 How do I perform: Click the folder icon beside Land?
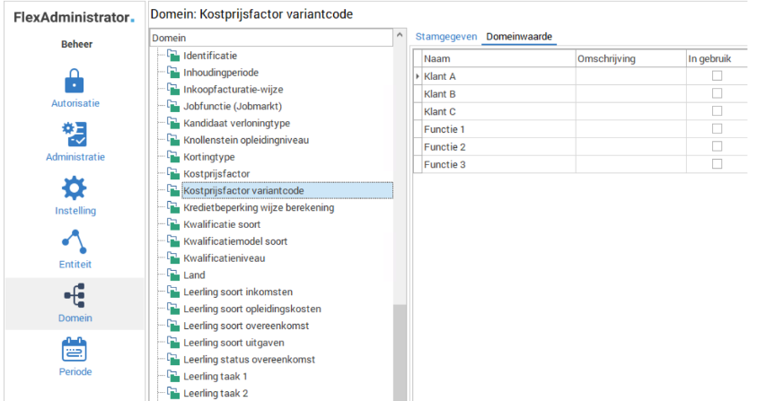tap(173, 275)
